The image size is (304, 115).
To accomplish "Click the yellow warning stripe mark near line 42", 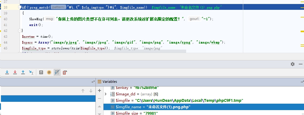I will tap(302, 31).
